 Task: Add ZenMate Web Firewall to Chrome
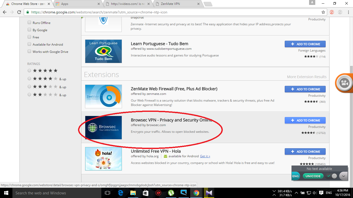305,89
